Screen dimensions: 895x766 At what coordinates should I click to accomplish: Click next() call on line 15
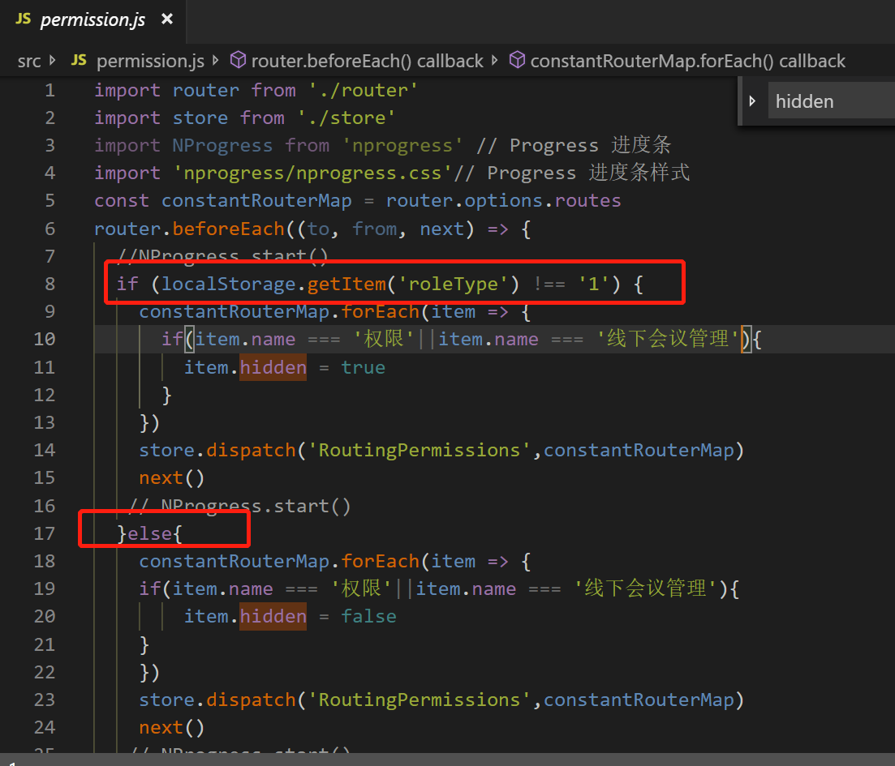[171, 477]
